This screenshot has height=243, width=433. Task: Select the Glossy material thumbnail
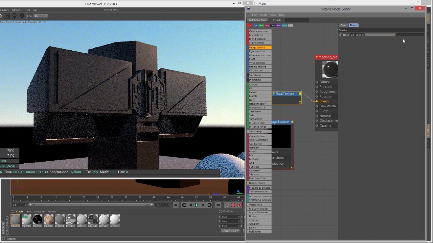[82, 220]
